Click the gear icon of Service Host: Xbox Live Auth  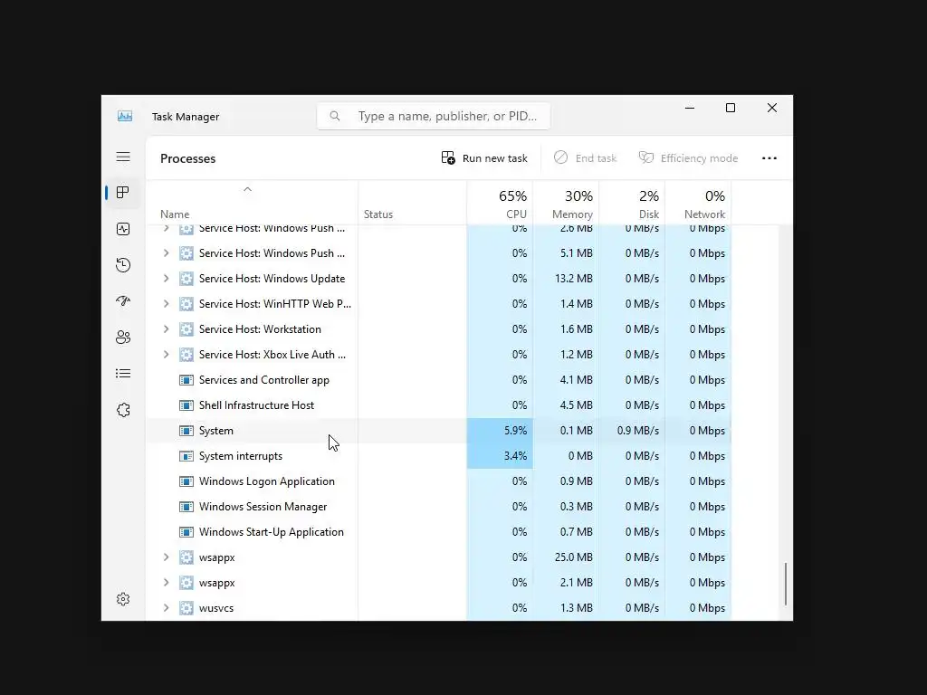pyautogui.click(x=186, y=355)
